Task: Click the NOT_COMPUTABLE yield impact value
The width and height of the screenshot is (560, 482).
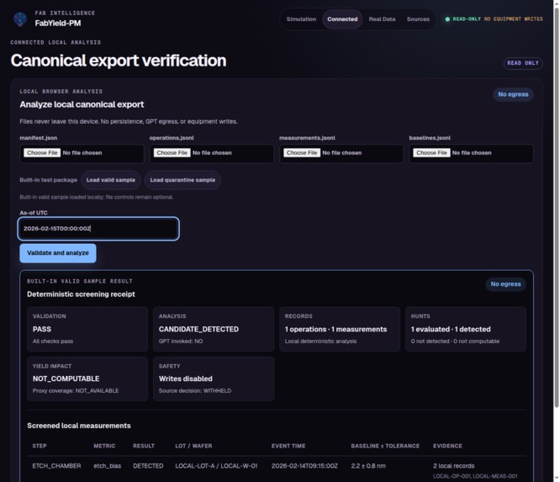Action: click(x=66, y=379)
